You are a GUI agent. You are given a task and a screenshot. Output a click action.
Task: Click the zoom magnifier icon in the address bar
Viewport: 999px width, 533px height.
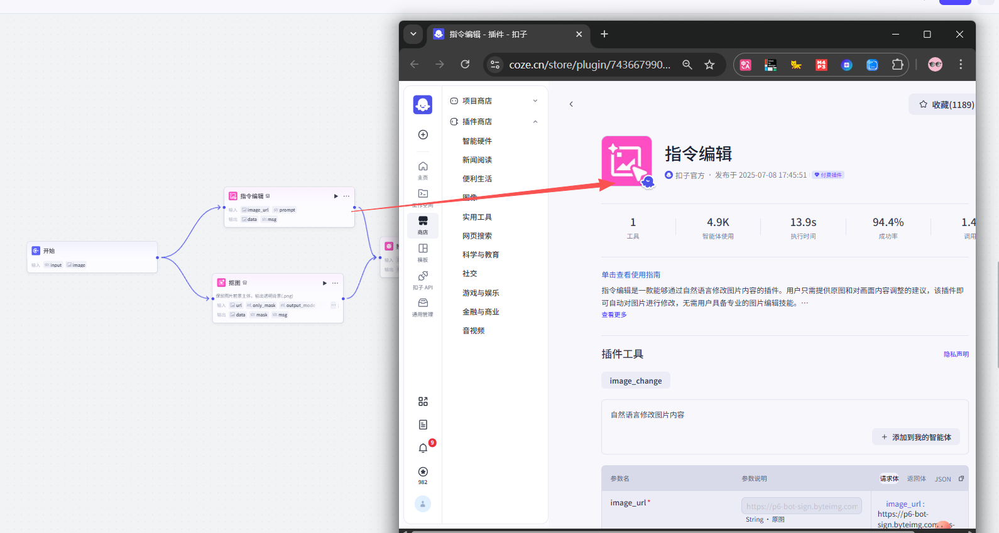point(687,64)
